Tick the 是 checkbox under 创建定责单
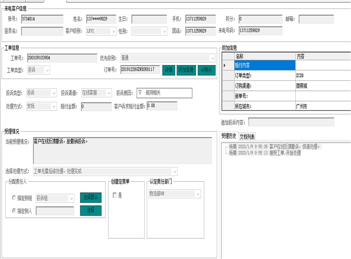Image resolution: width=351 pixels, height=259 pixels. click(x=115, y=196)
